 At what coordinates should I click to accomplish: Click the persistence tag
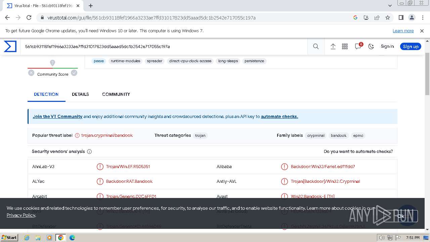254,61
